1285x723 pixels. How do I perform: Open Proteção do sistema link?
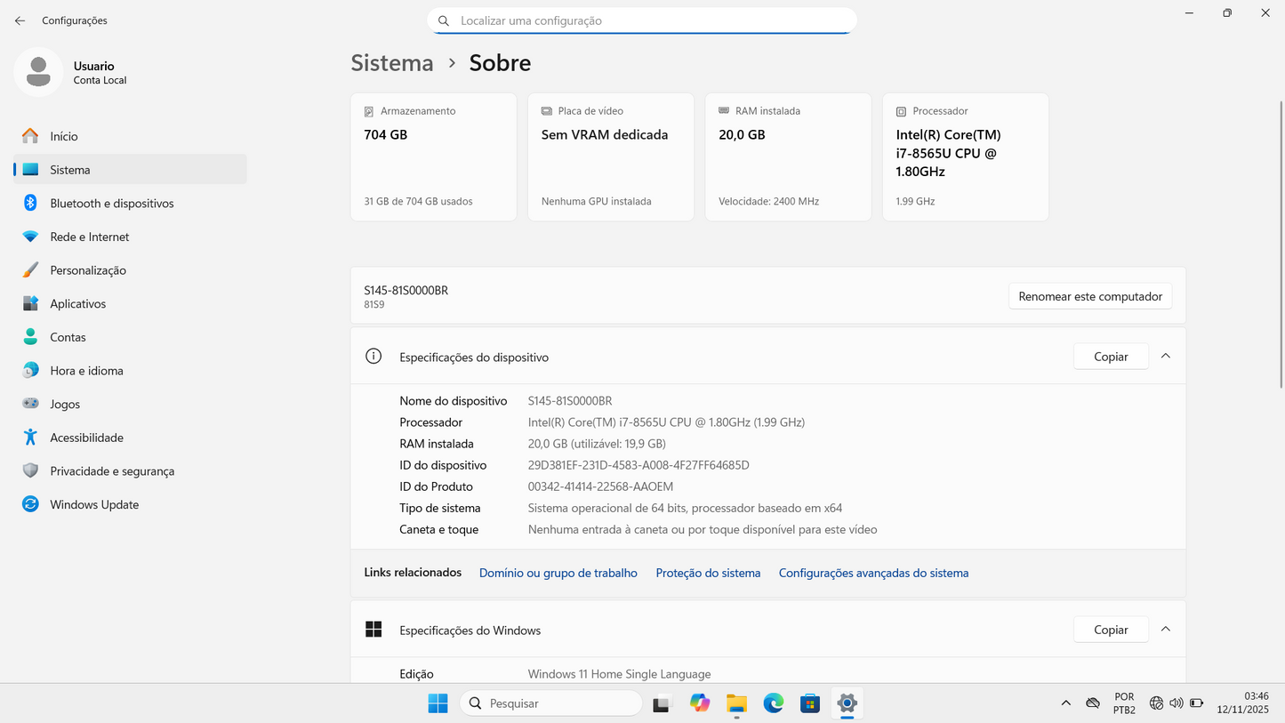(708, 573)
